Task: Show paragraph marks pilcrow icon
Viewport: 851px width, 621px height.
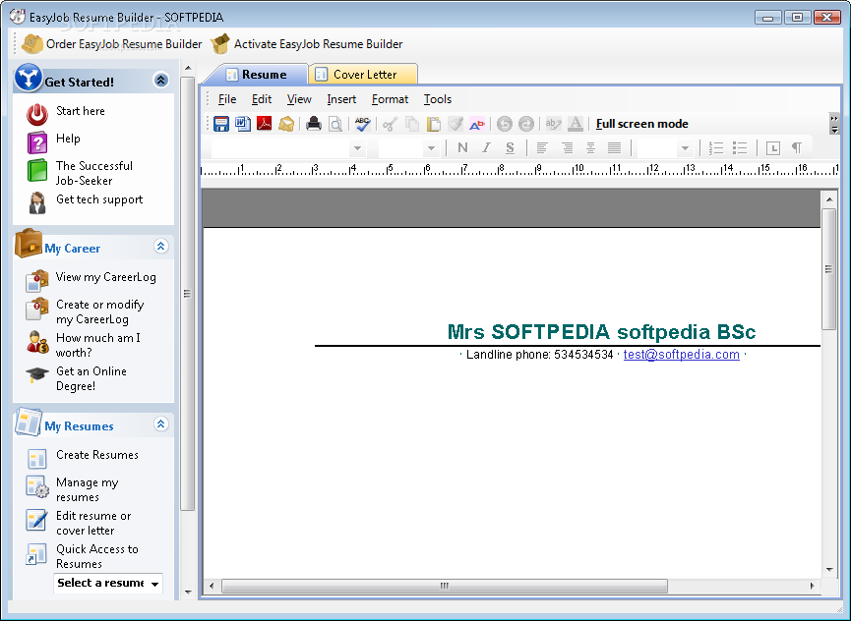Action: point(796,147)
